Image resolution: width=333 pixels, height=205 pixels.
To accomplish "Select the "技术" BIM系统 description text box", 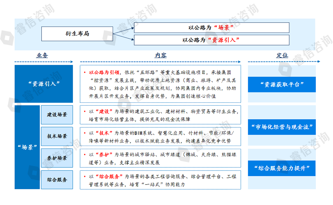I will point(160,137).
